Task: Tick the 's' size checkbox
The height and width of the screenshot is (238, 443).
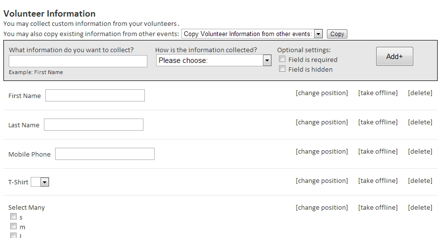Action: point(14,217)
